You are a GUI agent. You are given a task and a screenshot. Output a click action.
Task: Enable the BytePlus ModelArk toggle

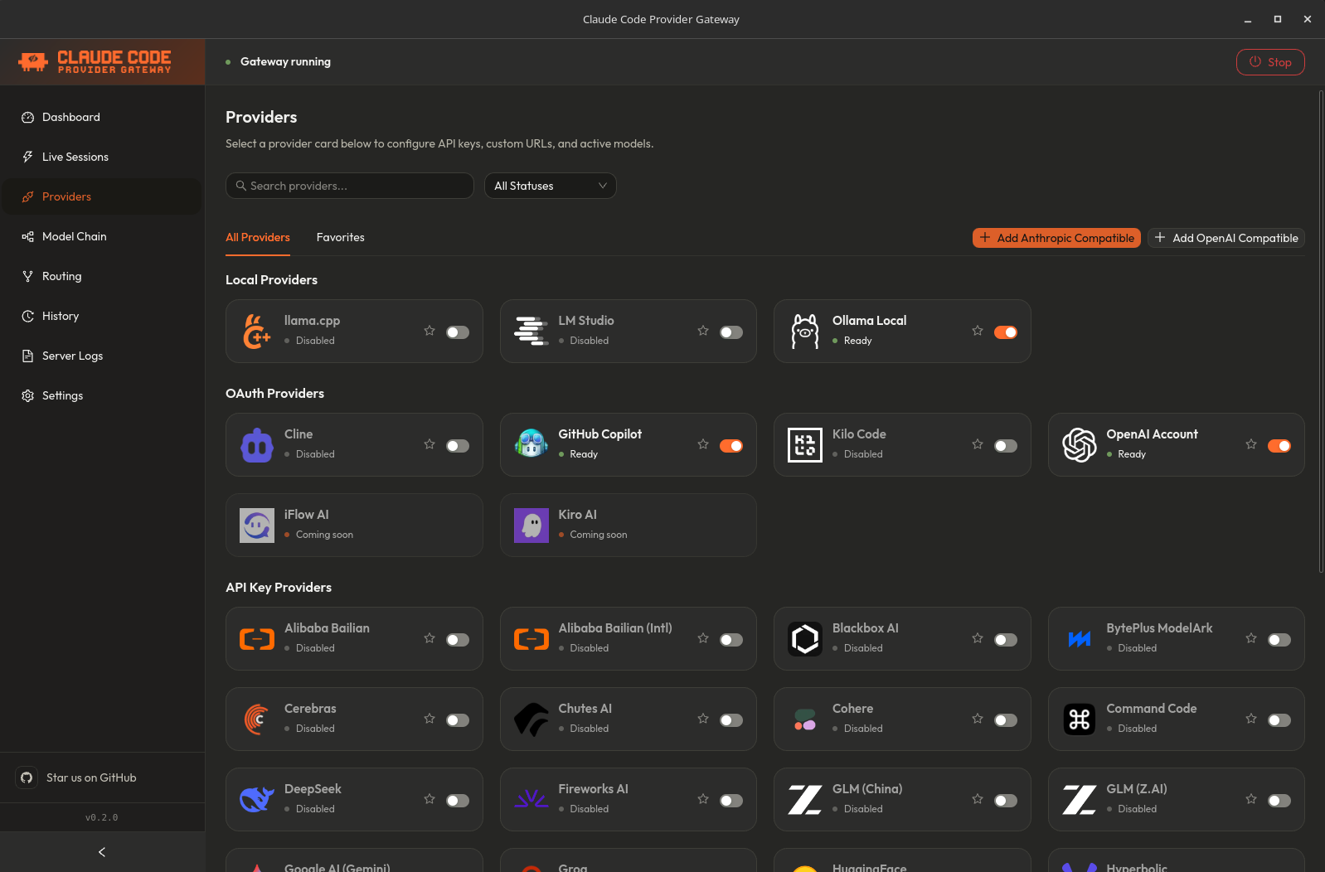tap(1279, 640)
